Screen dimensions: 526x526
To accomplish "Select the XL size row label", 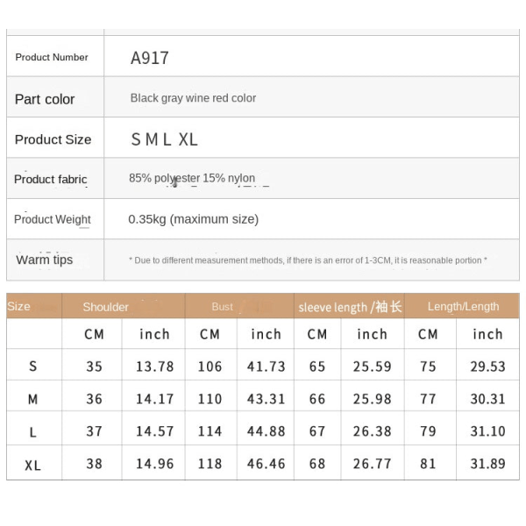I will [x=33, y=465].
